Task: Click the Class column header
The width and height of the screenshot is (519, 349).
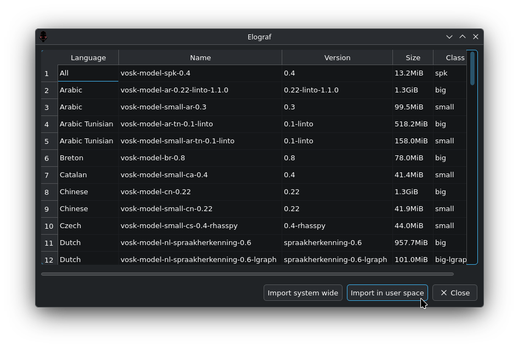Action: coord(450,57)
